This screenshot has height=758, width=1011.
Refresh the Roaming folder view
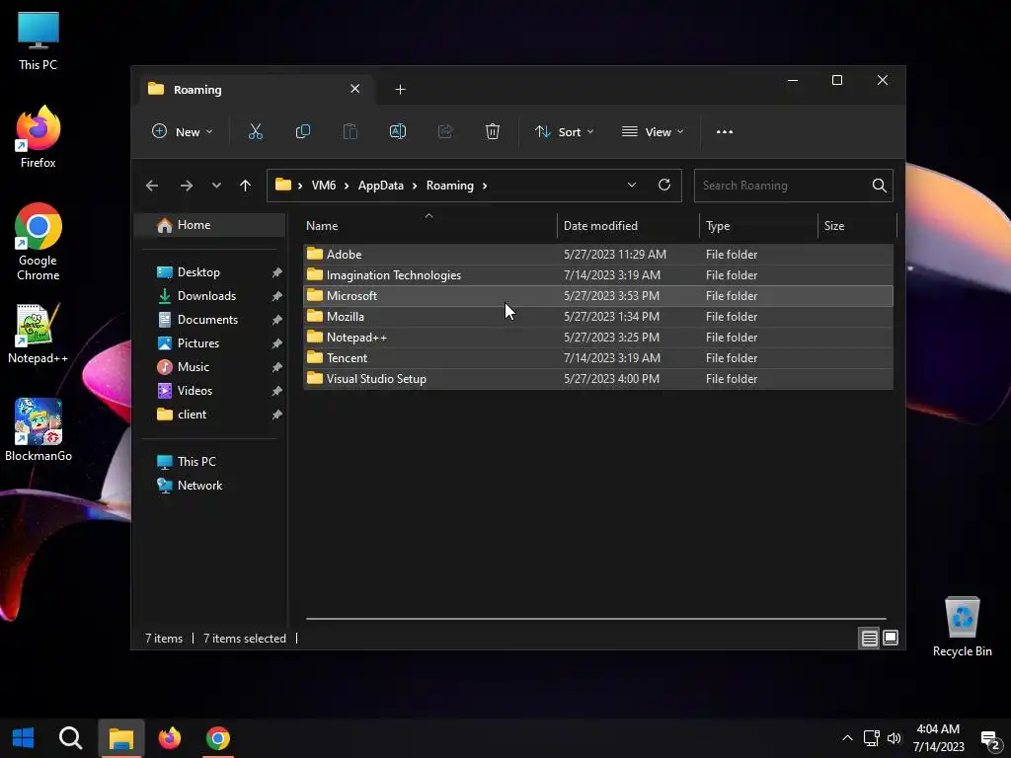(664, 185)
